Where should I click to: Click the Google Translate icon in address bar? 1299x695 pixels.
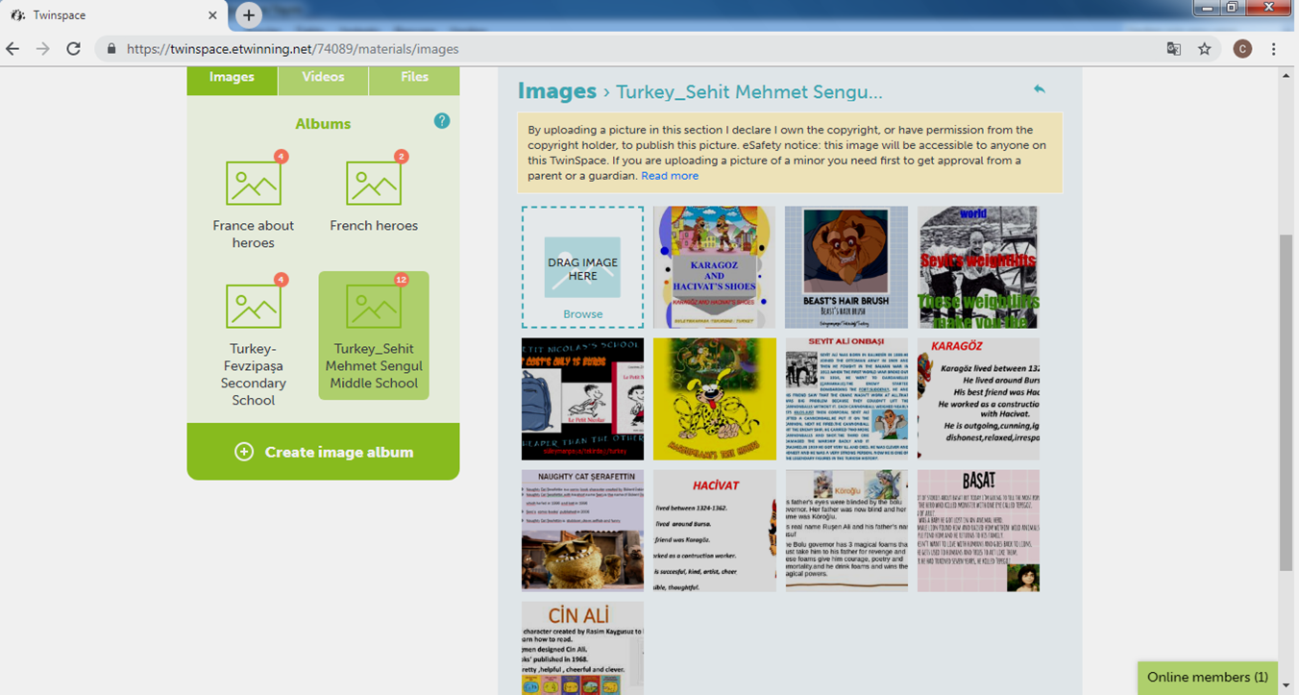click(1173, 49)
